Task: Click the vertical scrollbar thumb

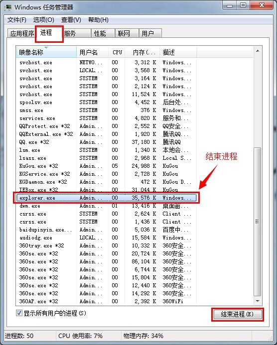Action: coord(258,222)
